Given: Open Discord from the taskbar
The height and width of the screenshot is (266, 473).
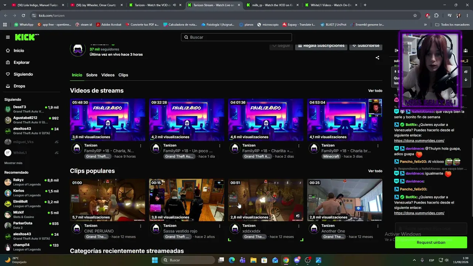Looking at the screenshot, I should (297, 260).
